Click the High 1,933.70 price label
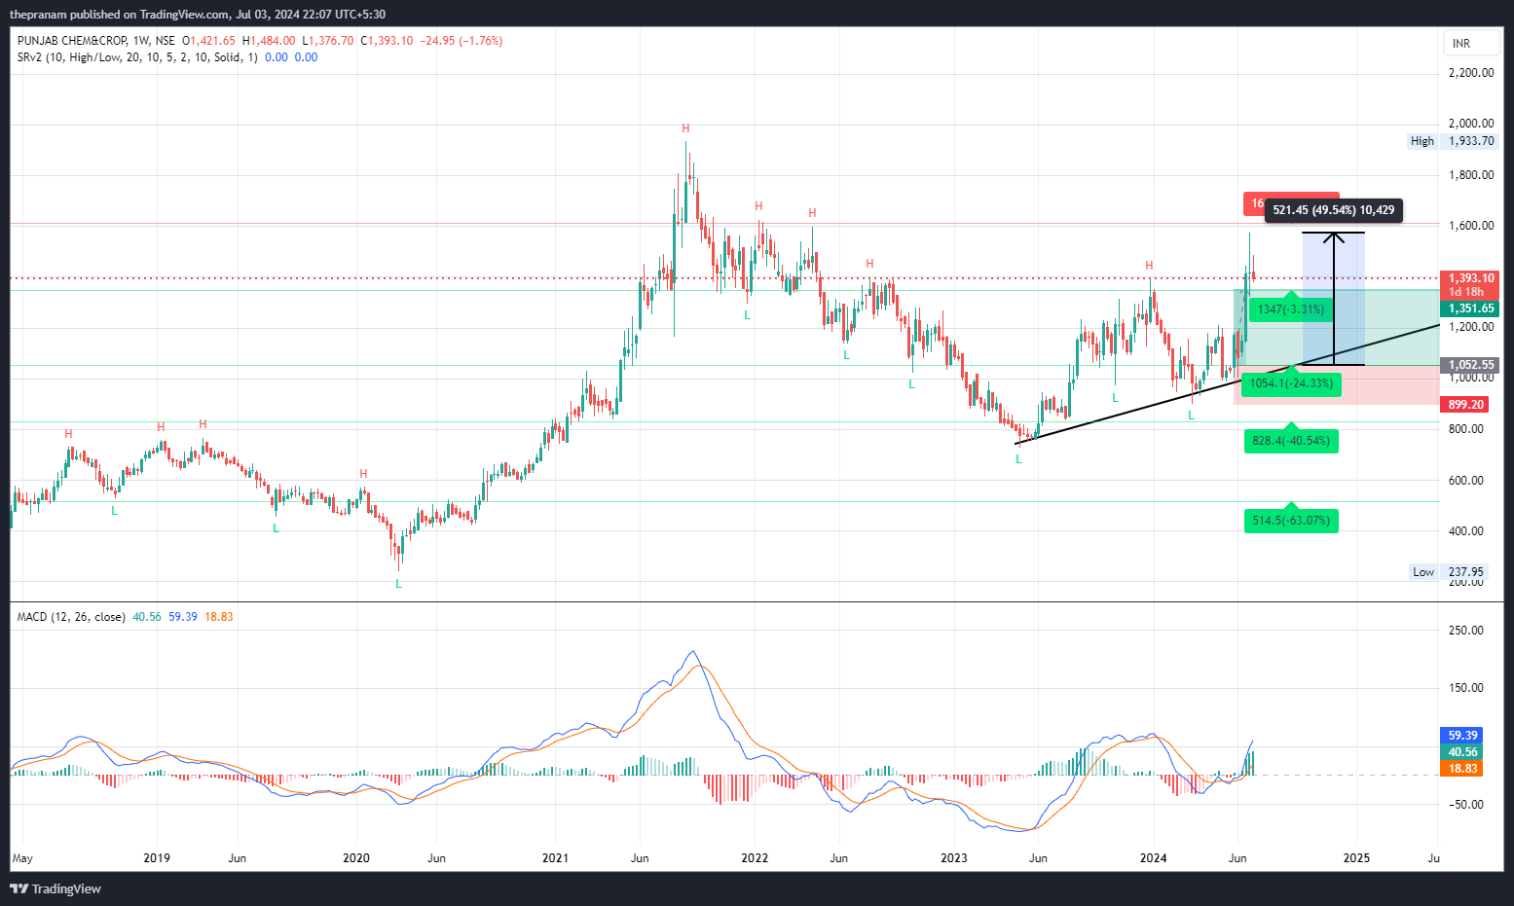Image resolution: width=1514 pixels, height=906 pixels. point(1453,141)
